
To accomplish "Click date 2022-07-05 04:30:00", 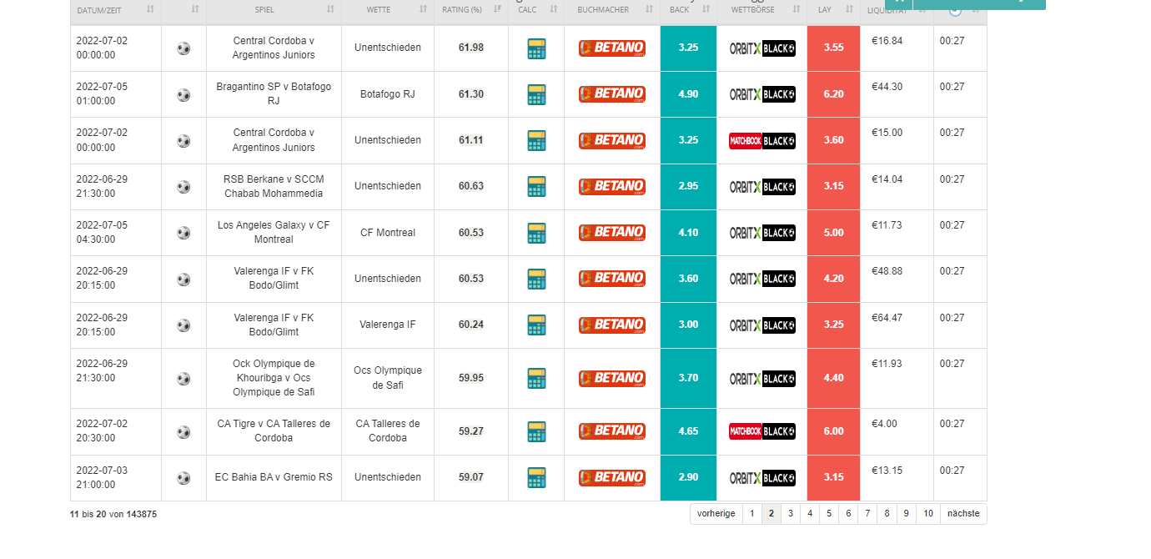I will pyautogui.click(x=102, y=232).
